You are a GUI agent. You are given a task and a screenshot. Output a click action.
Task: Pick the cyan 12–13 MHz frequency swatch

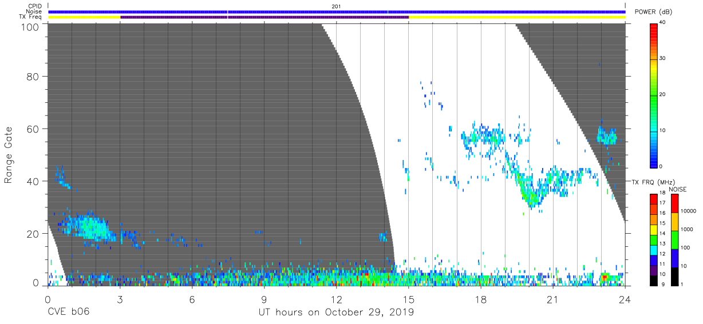click(654, 249)
